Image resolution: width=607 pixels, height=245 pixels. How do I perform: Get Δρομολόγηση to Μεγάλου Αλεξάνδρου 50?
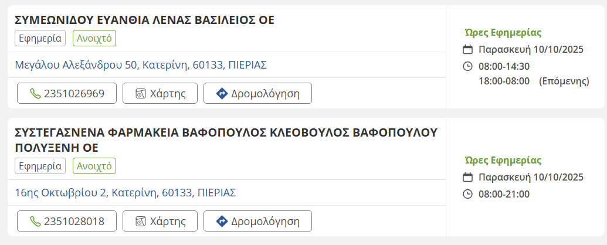(x=257, y=93)
